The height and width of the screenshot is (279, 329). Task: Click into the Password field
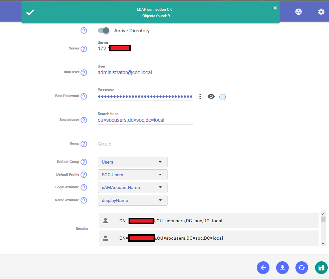click(145, 96)
